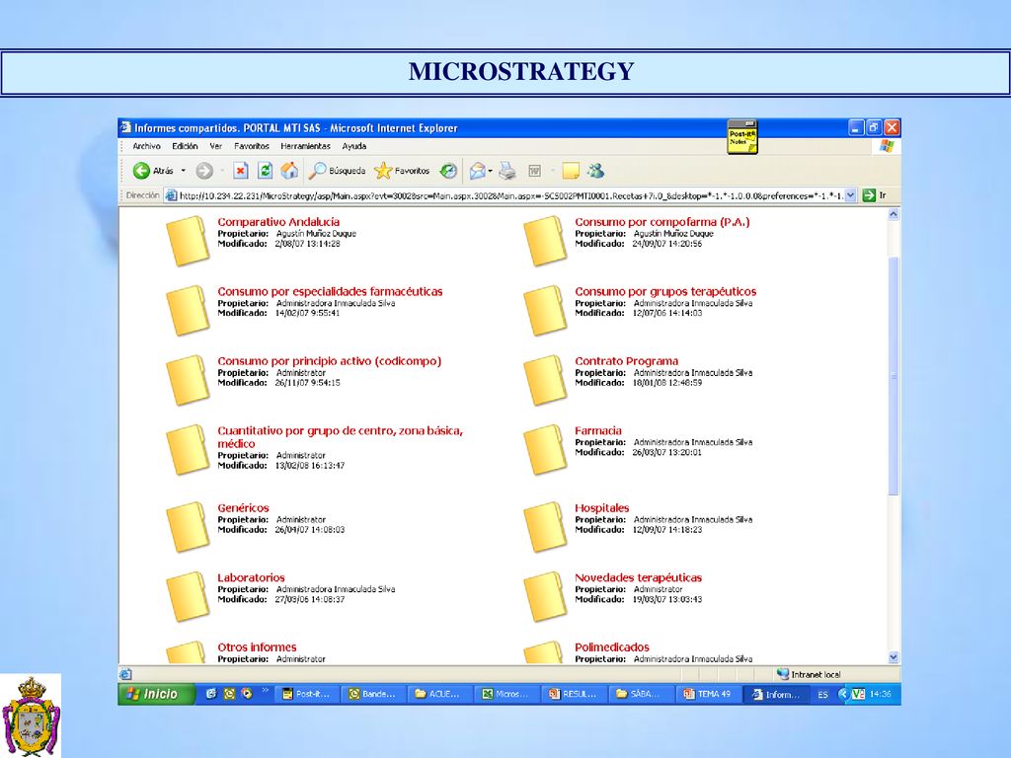This screenshot has height=758, width=1011.
Task: Open folder icon beside Contrato Programa
Action: click(x=545, y=380)
